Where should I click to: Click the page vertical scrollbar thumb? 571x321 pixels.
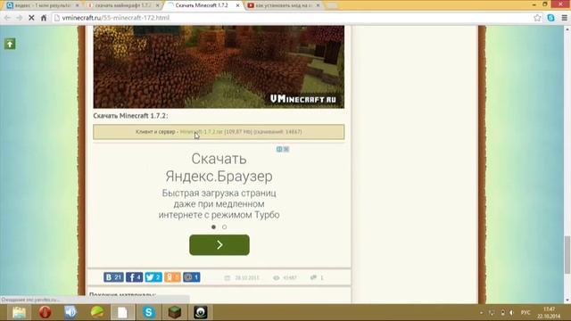pyautogui.click(x=567, y=255)
